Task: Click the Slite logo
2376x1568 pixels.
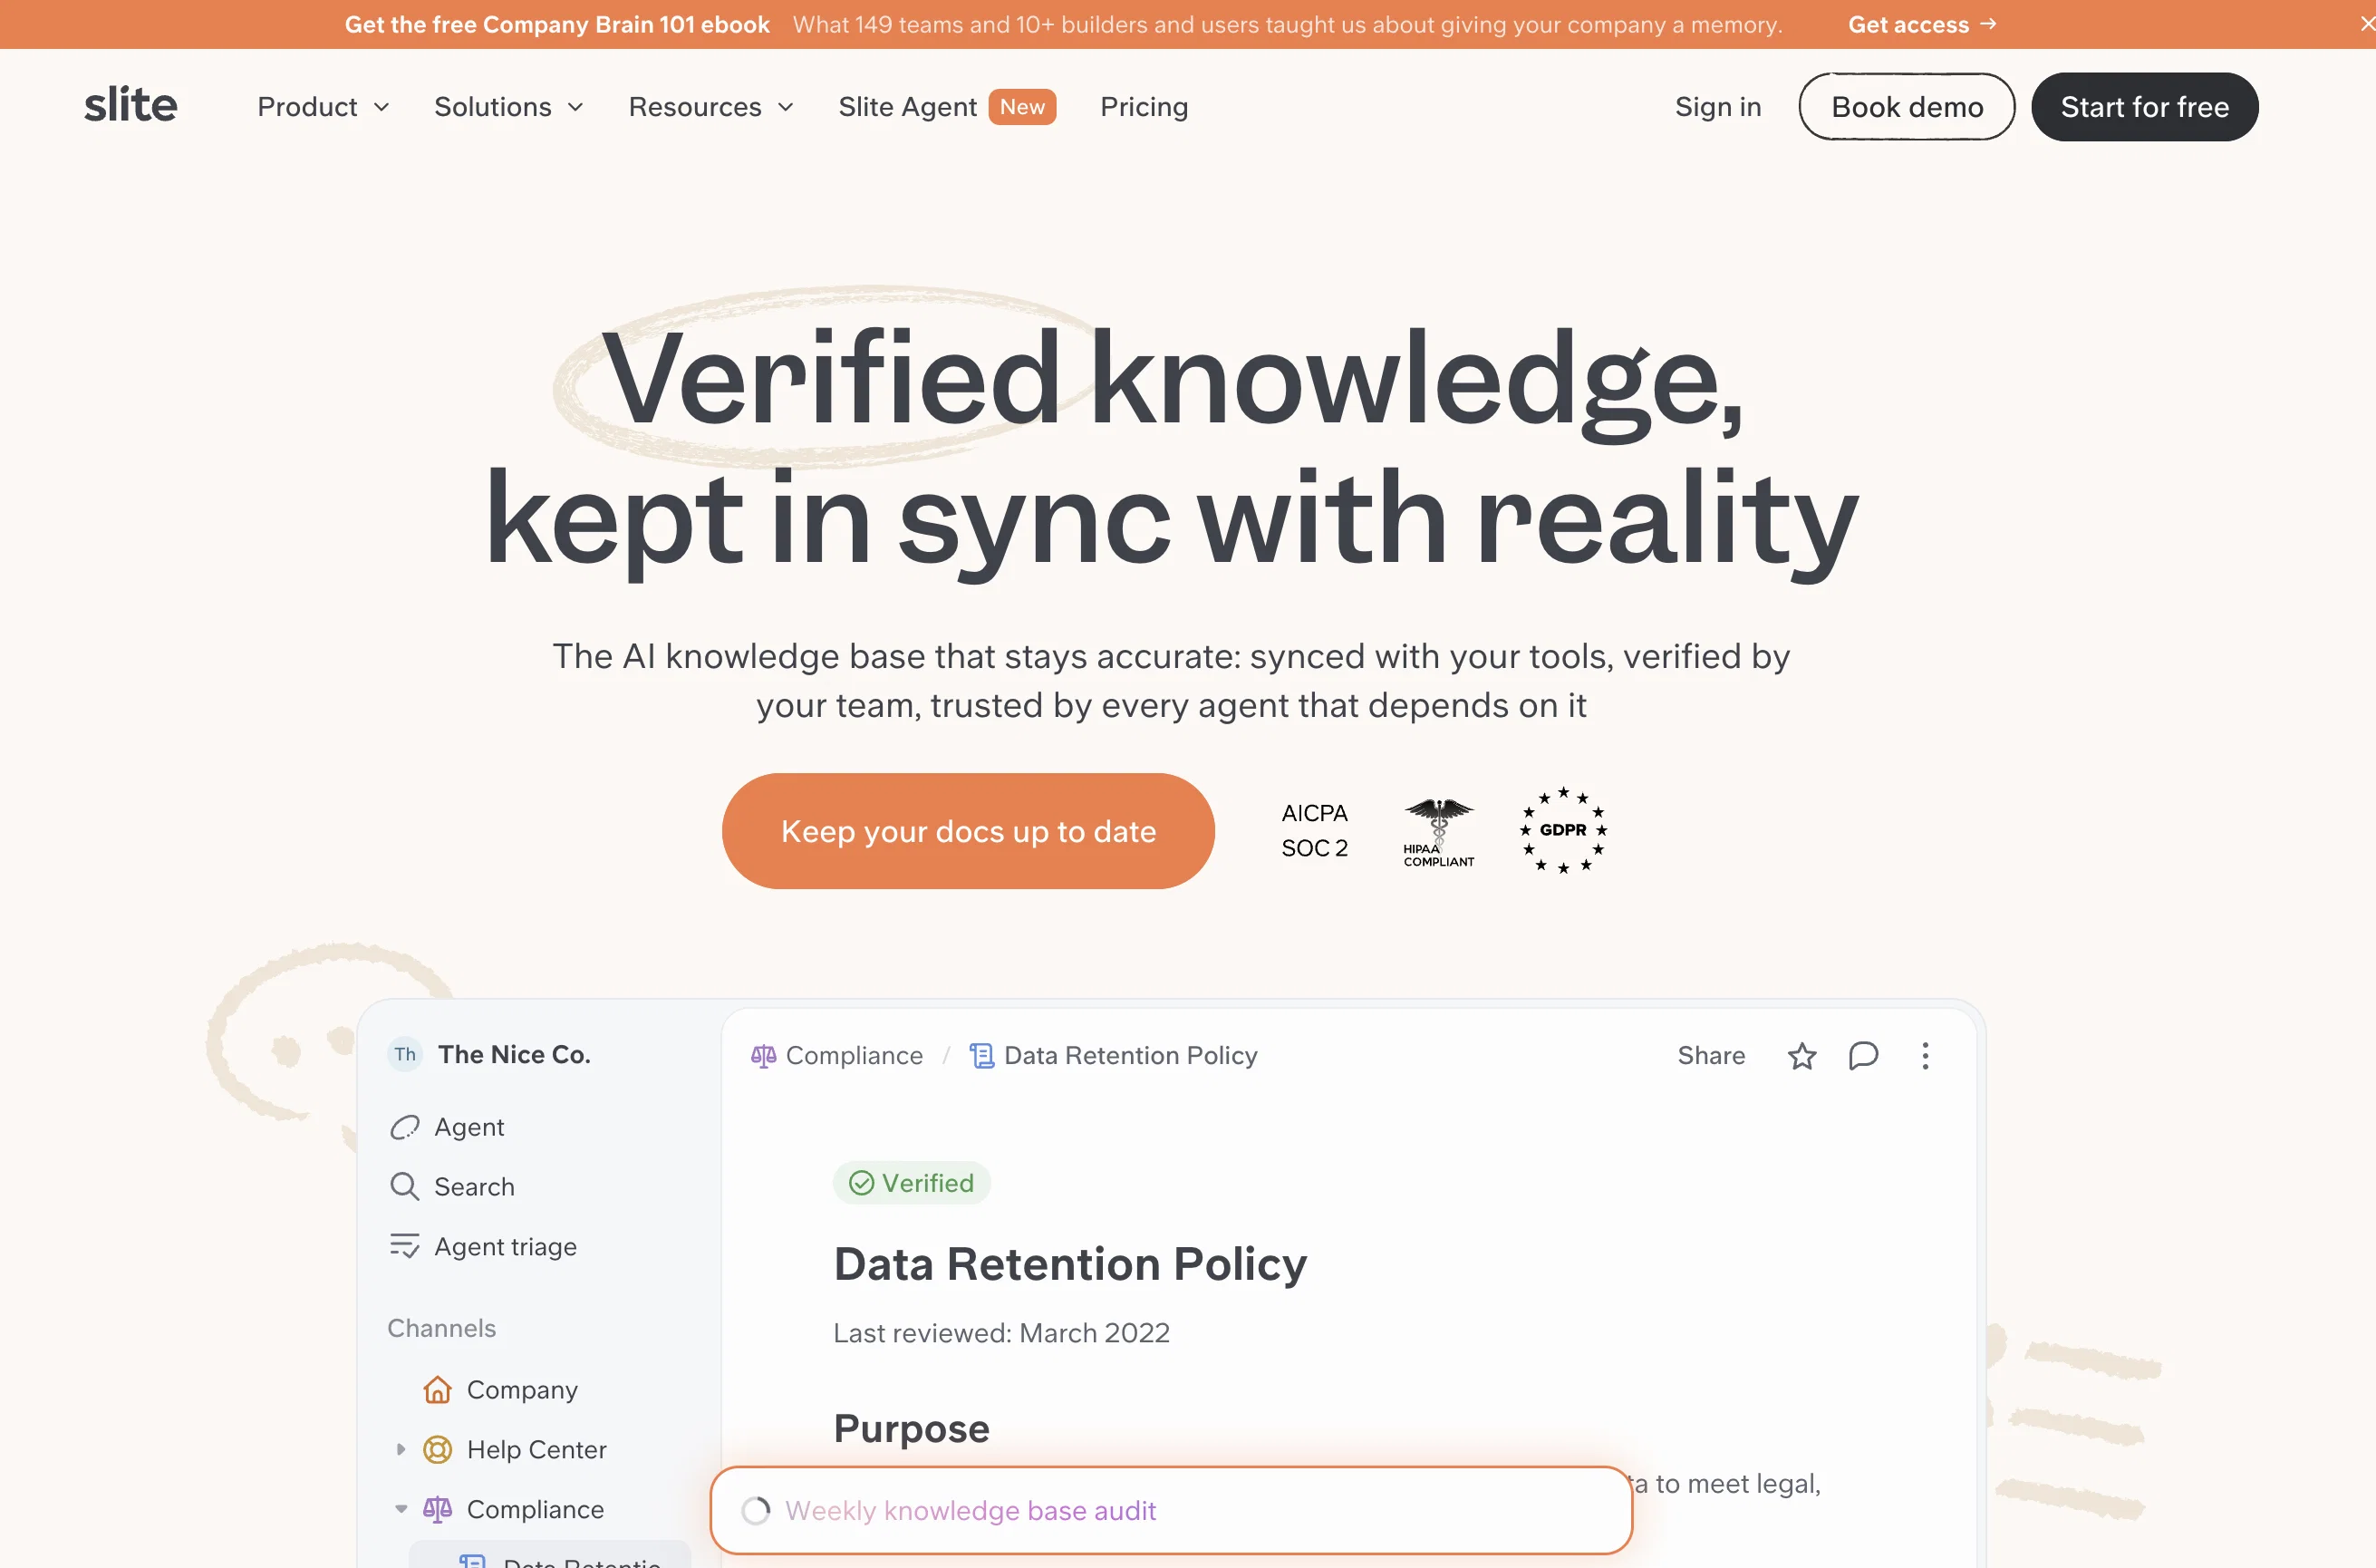Action: point(131,105)
